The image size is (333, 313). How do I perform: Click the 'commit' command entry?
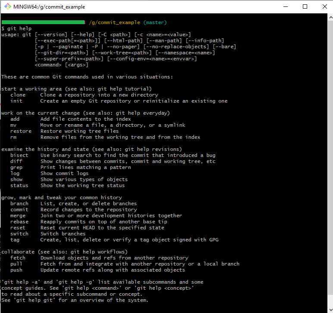[19, 210]
